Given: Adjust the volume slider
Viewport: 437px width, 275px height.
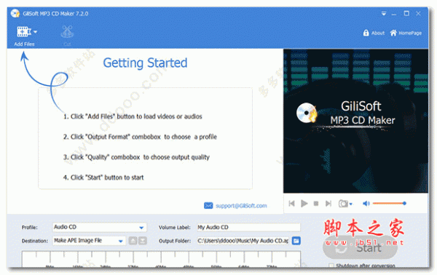Looking at the screenshot, I should pos(390,203).
